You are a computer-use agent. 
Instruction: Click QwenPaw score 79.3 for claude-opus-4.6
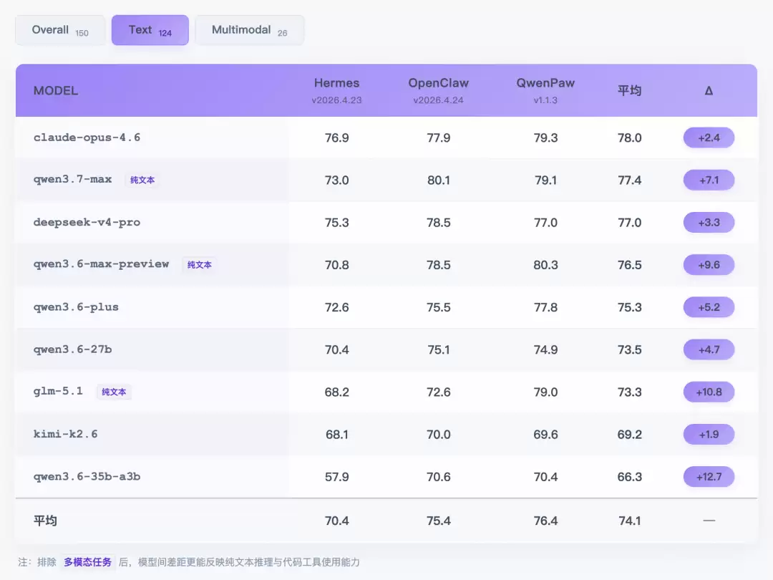[x=545, y=138]
